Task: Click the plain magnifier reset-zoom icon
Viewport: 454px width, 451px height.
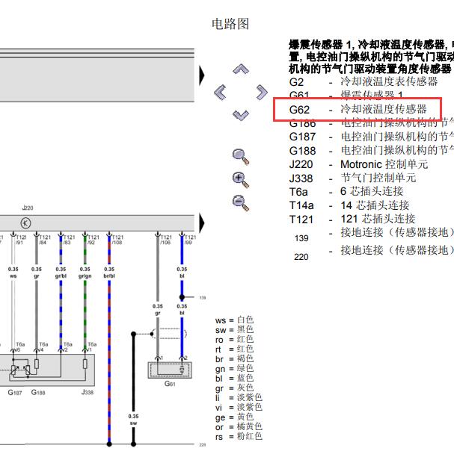Action: pyautogui.click(x=241, y=157)
